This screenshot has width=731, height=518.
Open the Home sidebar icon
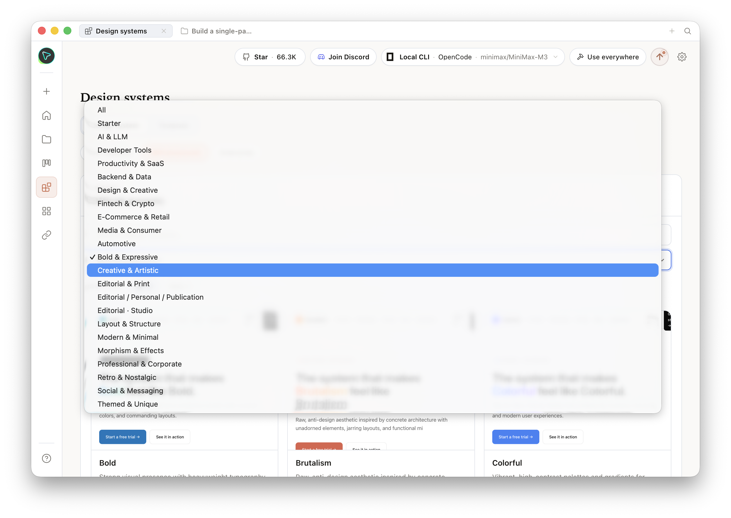click(46, 116)
